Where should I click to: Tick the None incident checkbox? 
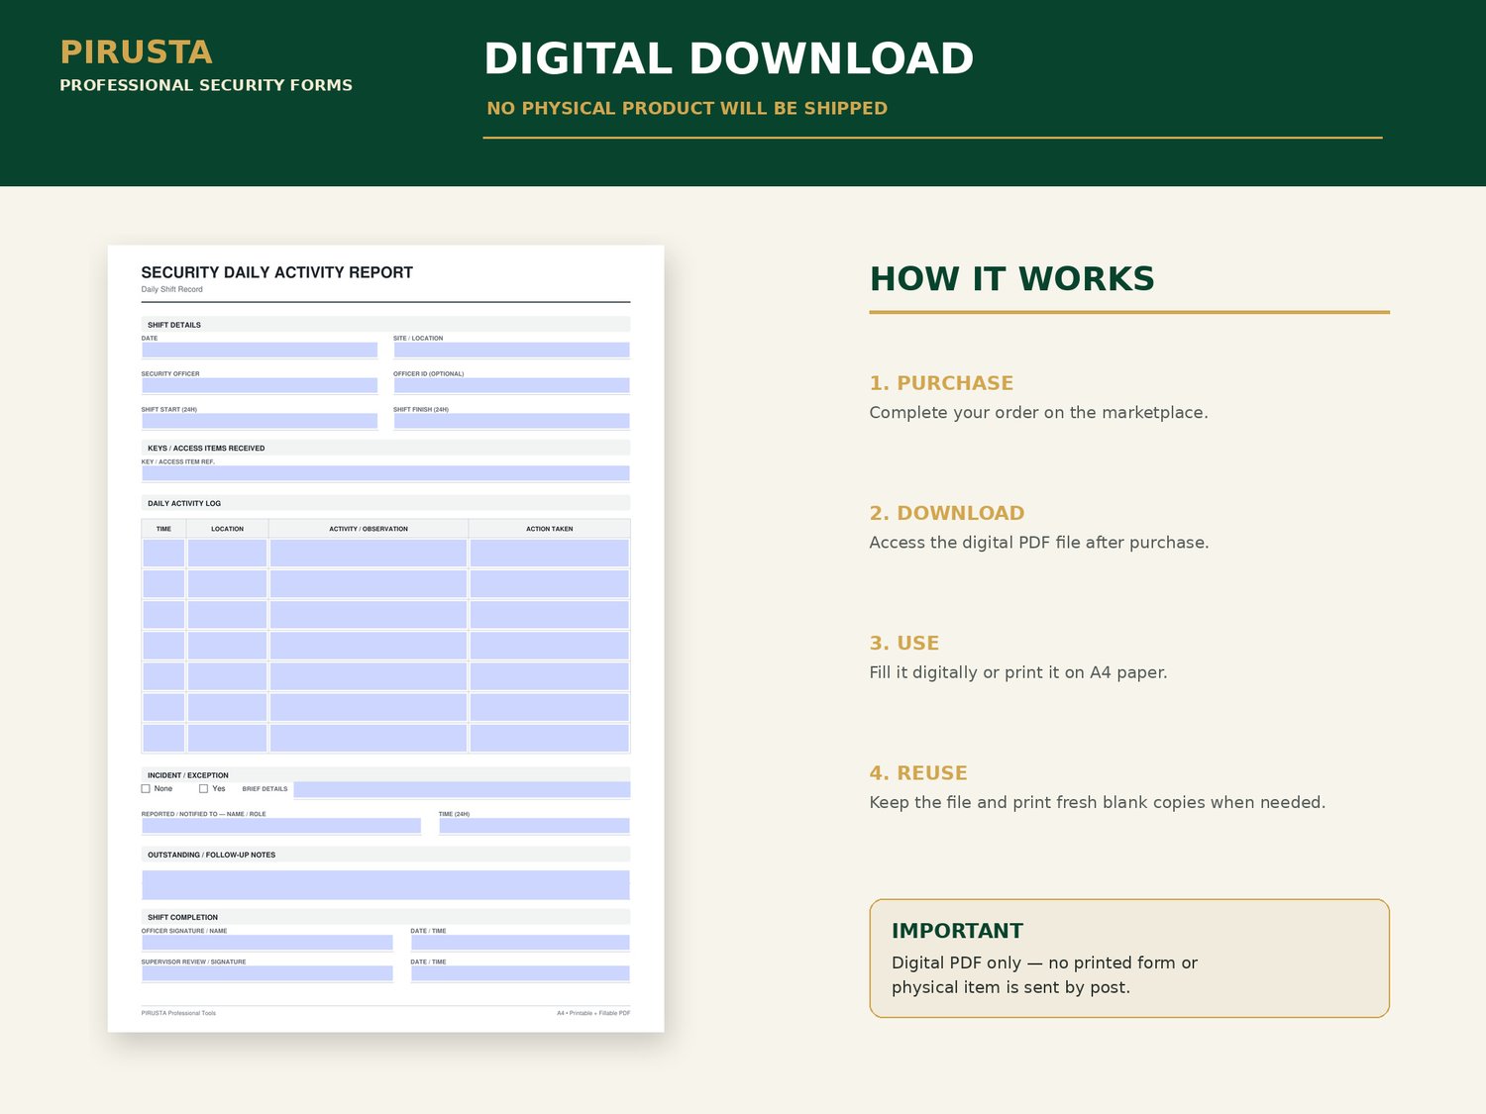[146, 789]
